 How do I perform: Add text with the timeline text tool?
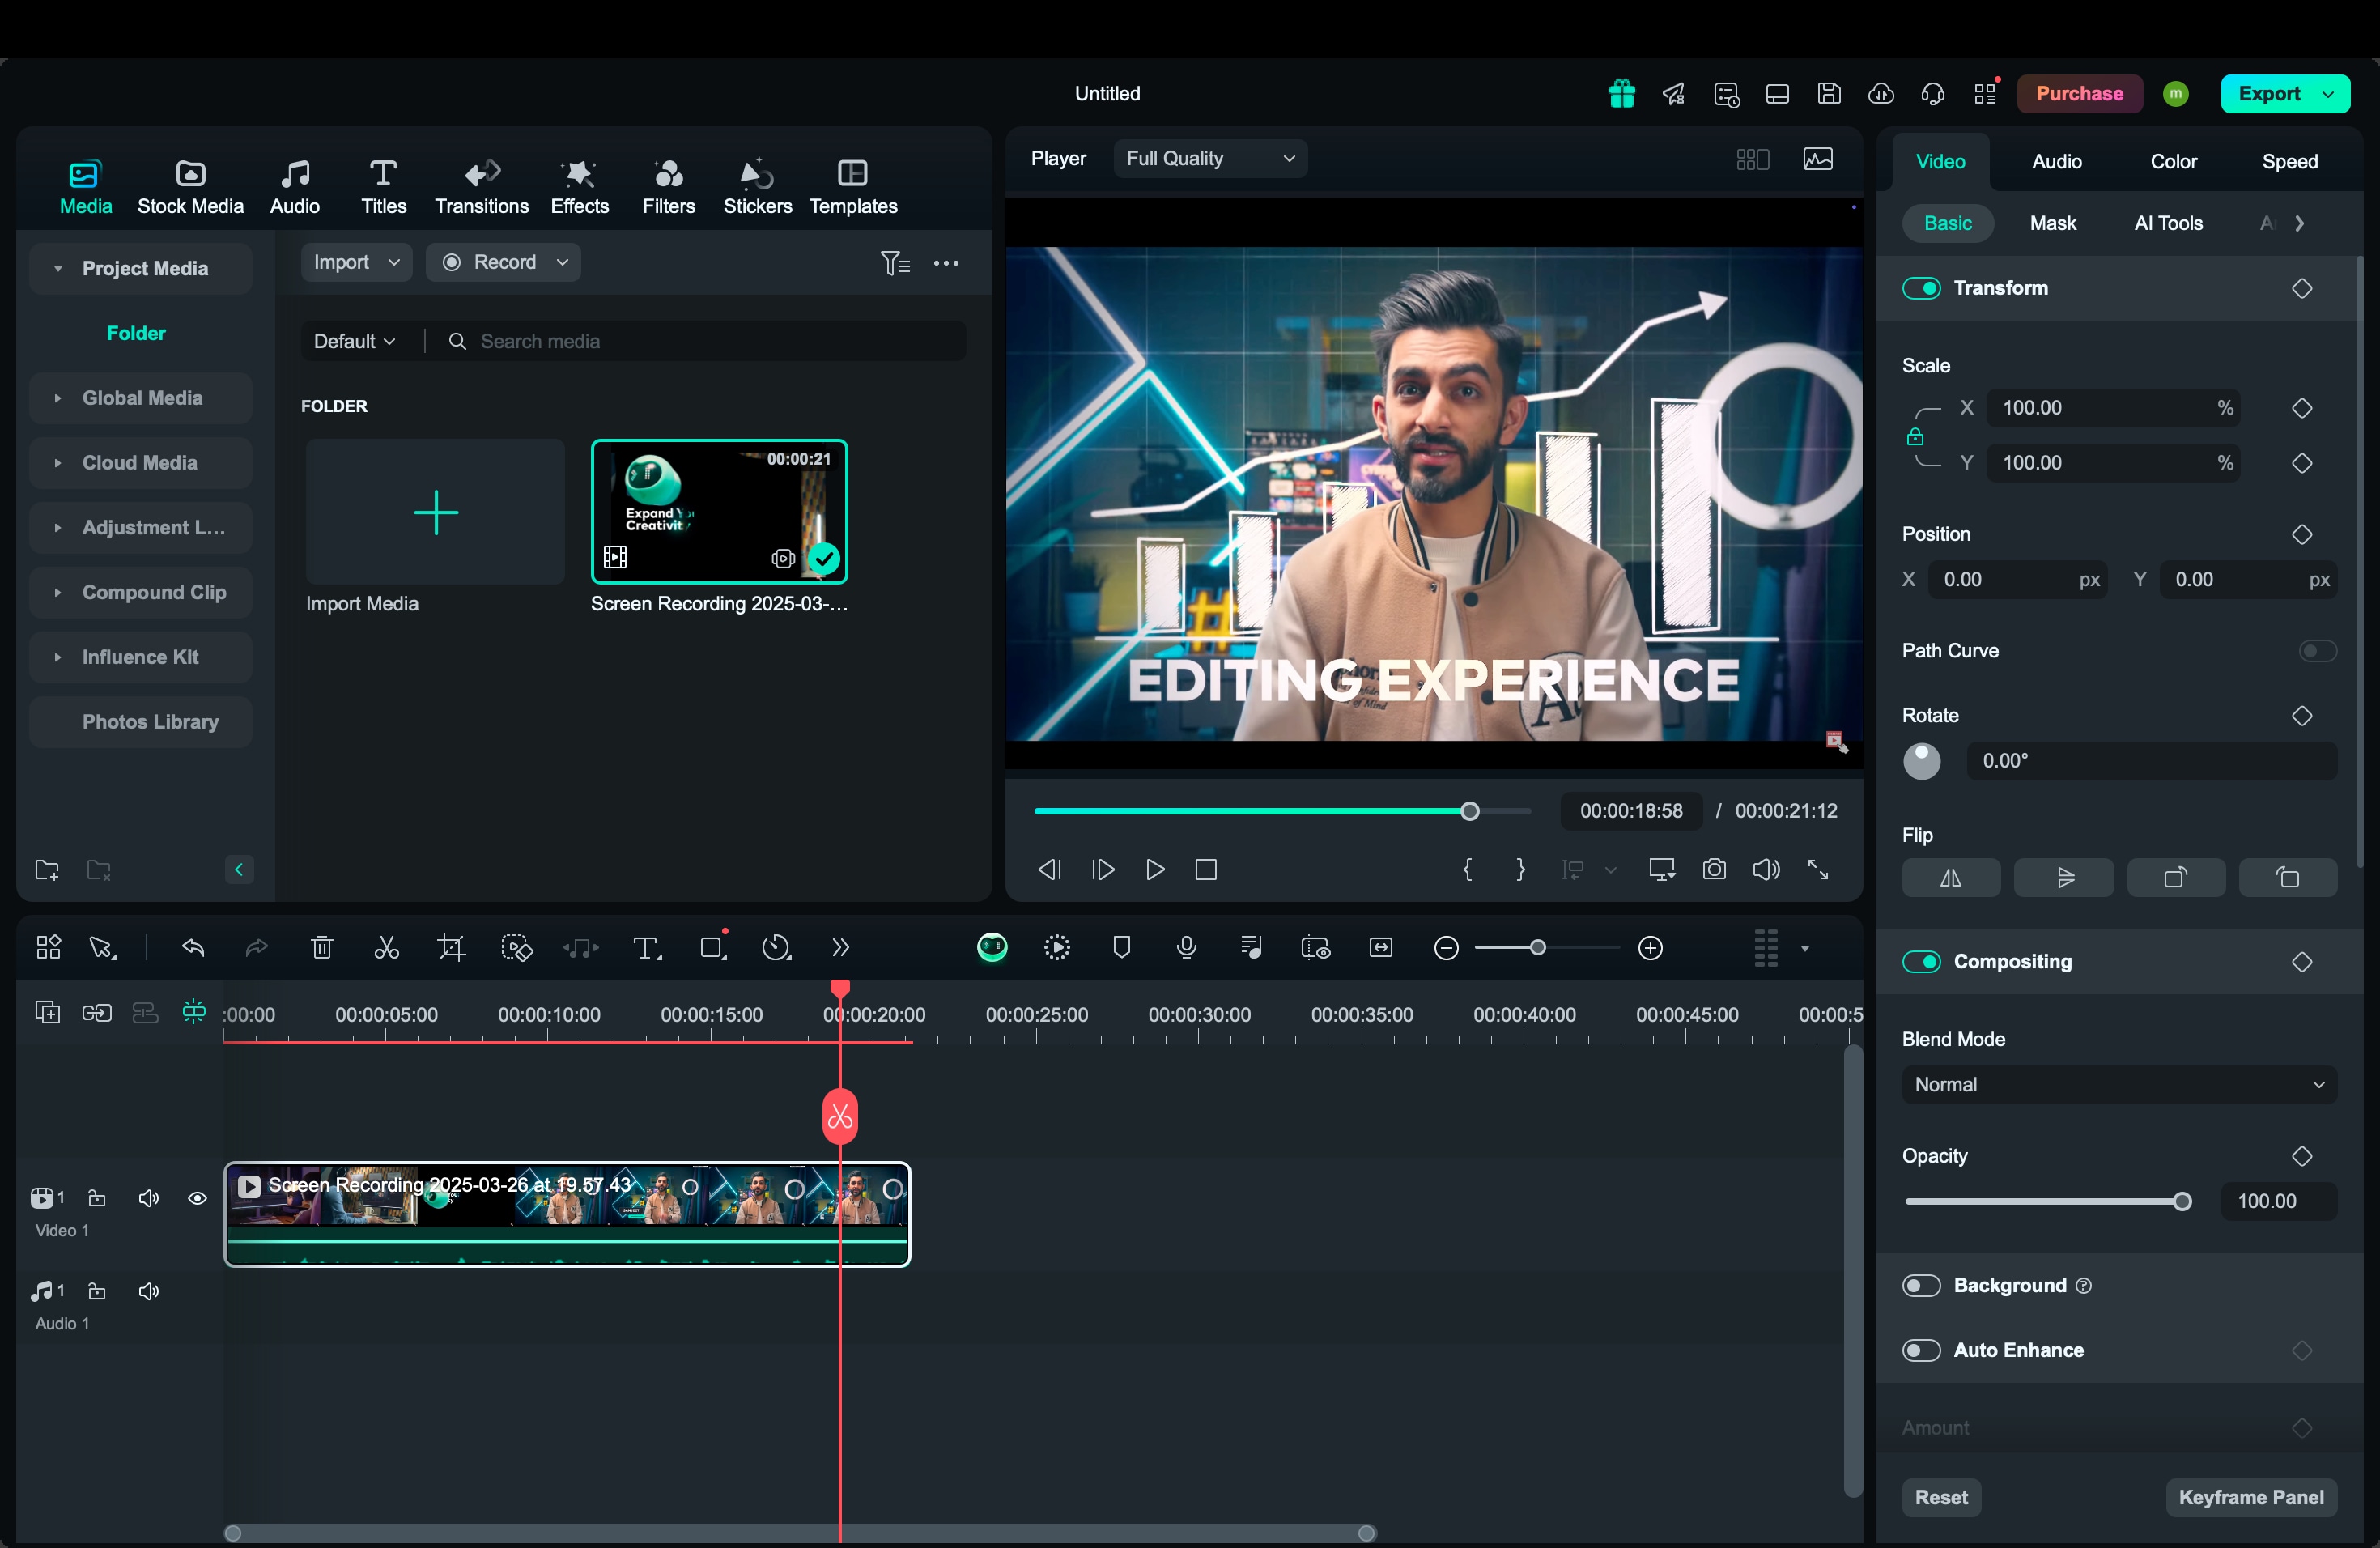(646, 947)
